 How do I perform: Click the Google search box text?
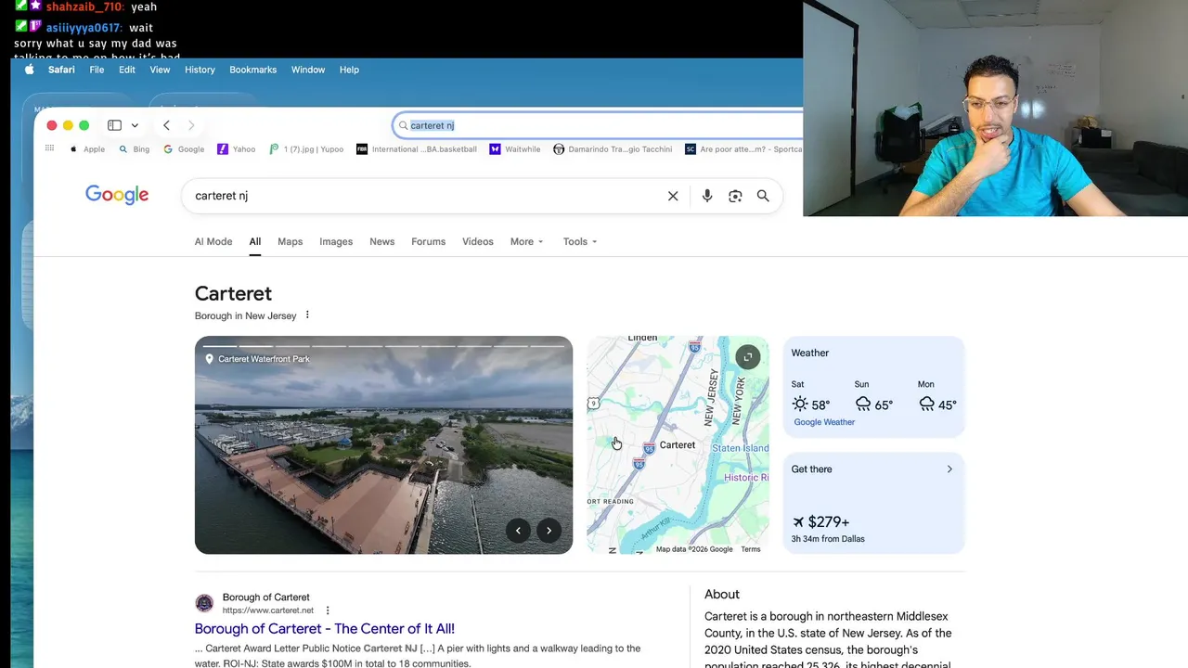(221, 196)
